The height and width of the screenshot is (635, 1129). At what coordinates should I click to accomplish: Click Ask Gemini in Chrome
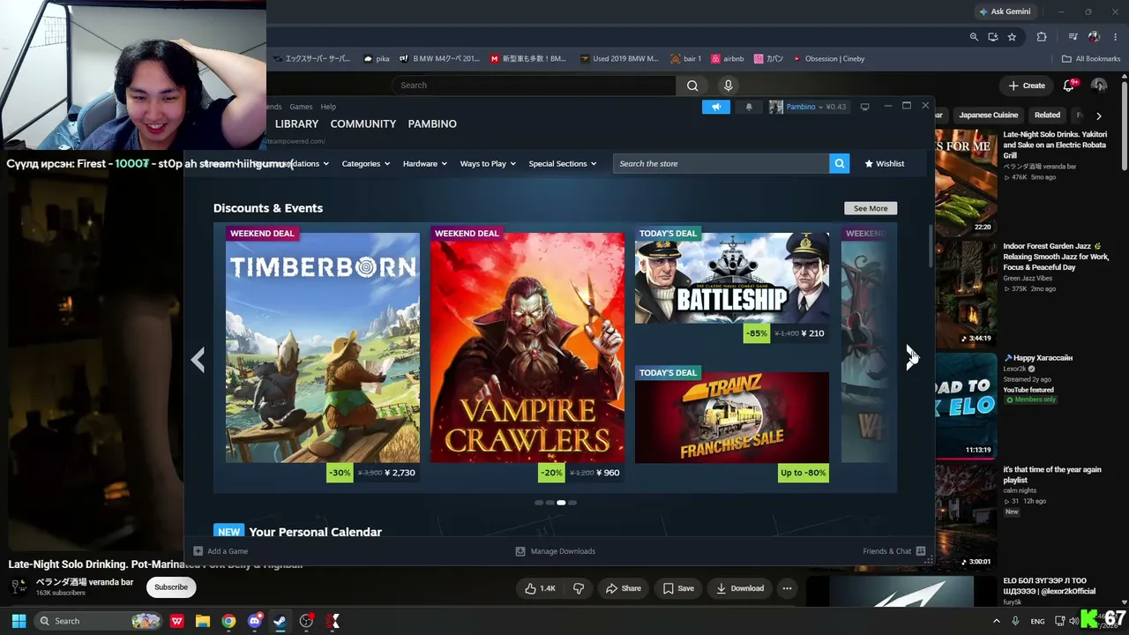(x=1004, y=11)
